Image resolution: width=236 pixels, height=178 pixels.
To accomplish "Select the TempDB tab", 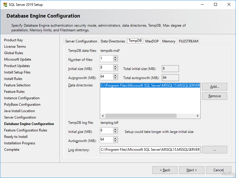I will (135, 41).
